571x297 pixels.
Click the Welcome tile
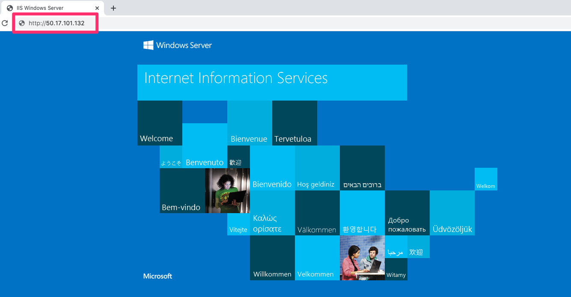(x=160, y=123)
